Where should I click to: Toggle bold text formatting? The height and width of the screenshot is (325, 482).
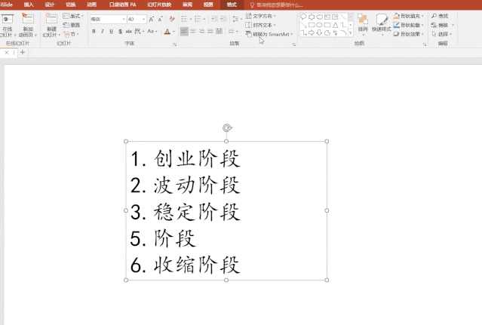[x=94, y=31]
